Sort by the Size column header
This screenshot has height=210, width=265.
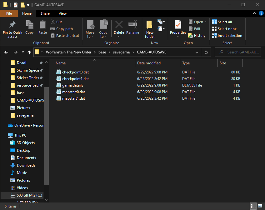coord(230,63)
